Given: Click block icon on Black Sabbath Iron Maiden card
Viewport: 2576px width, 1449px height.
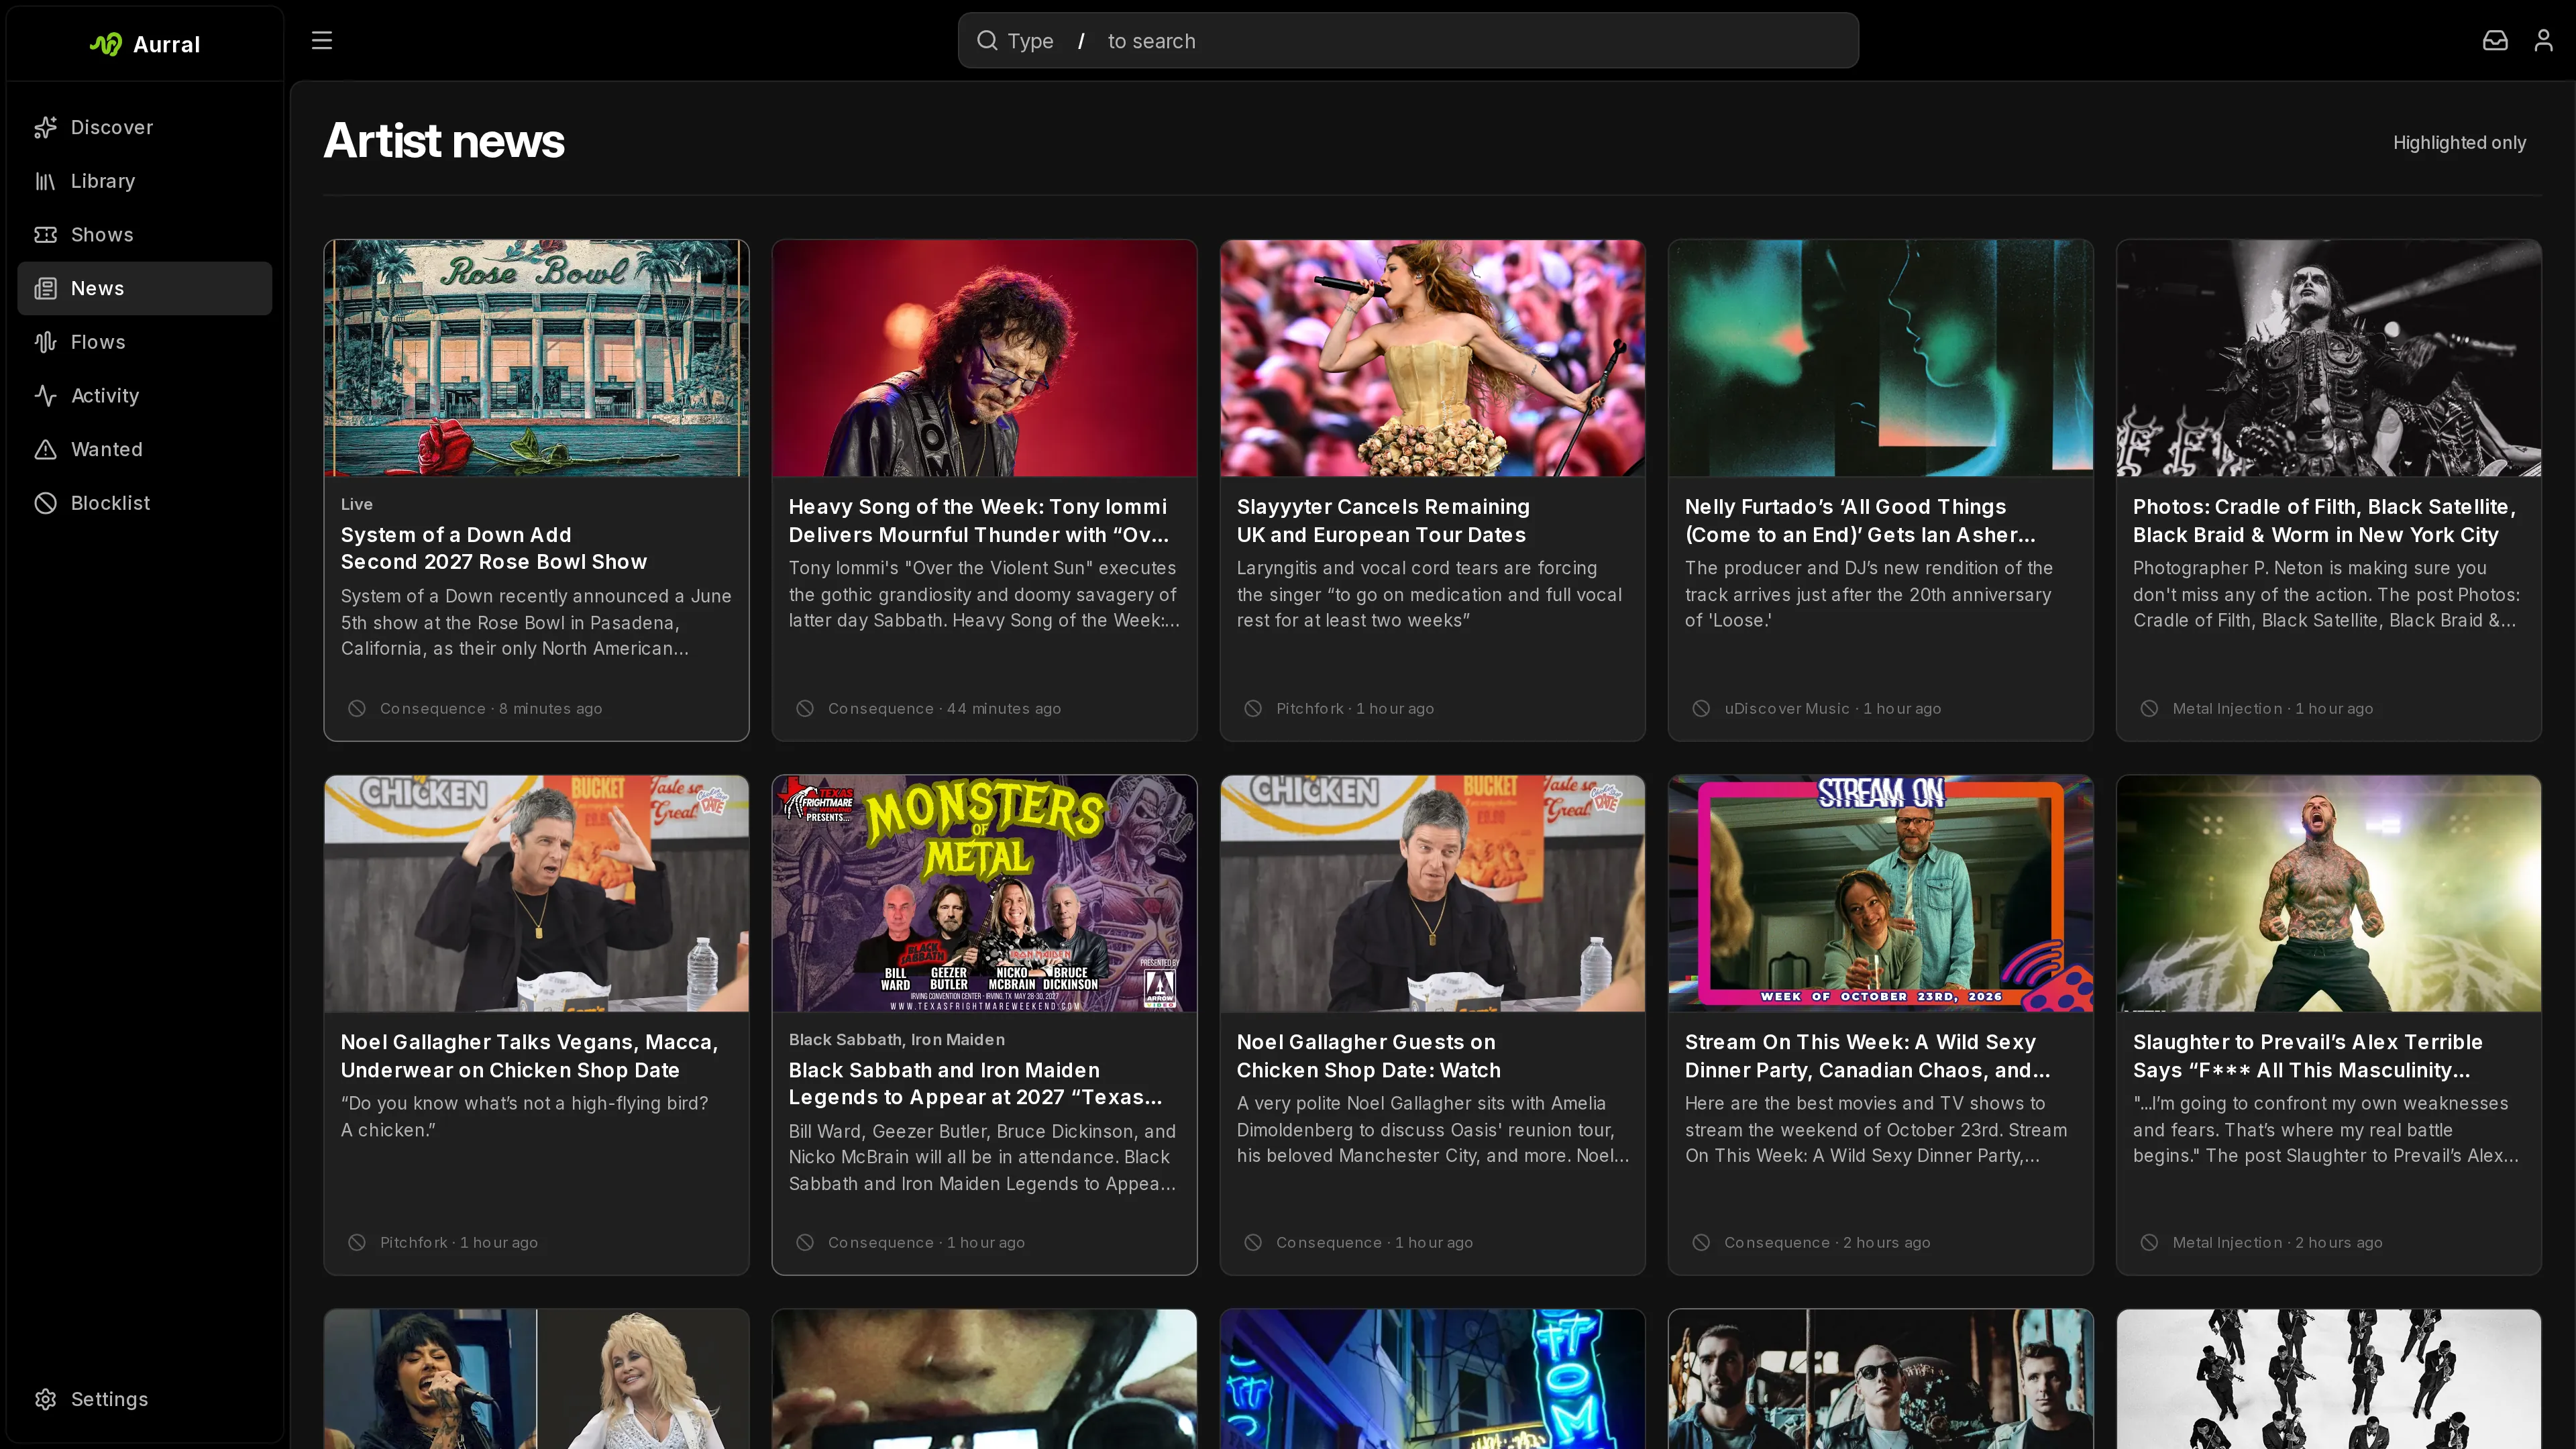Looking at the screenshot, I should coord(805,1242).
